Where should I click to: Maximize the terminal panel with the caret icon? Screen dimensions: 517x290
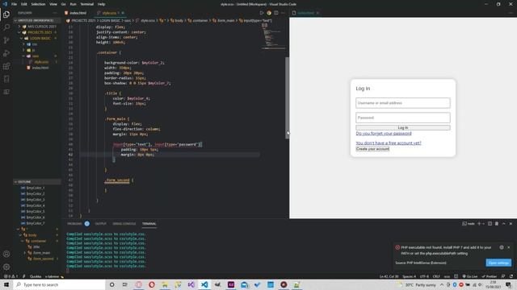click(x=504, y=224)
